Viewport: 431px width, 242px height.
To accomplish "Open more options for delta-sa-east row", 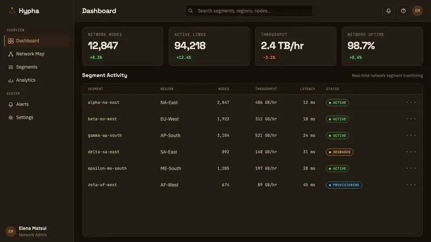I will click(x=411, y=152).
